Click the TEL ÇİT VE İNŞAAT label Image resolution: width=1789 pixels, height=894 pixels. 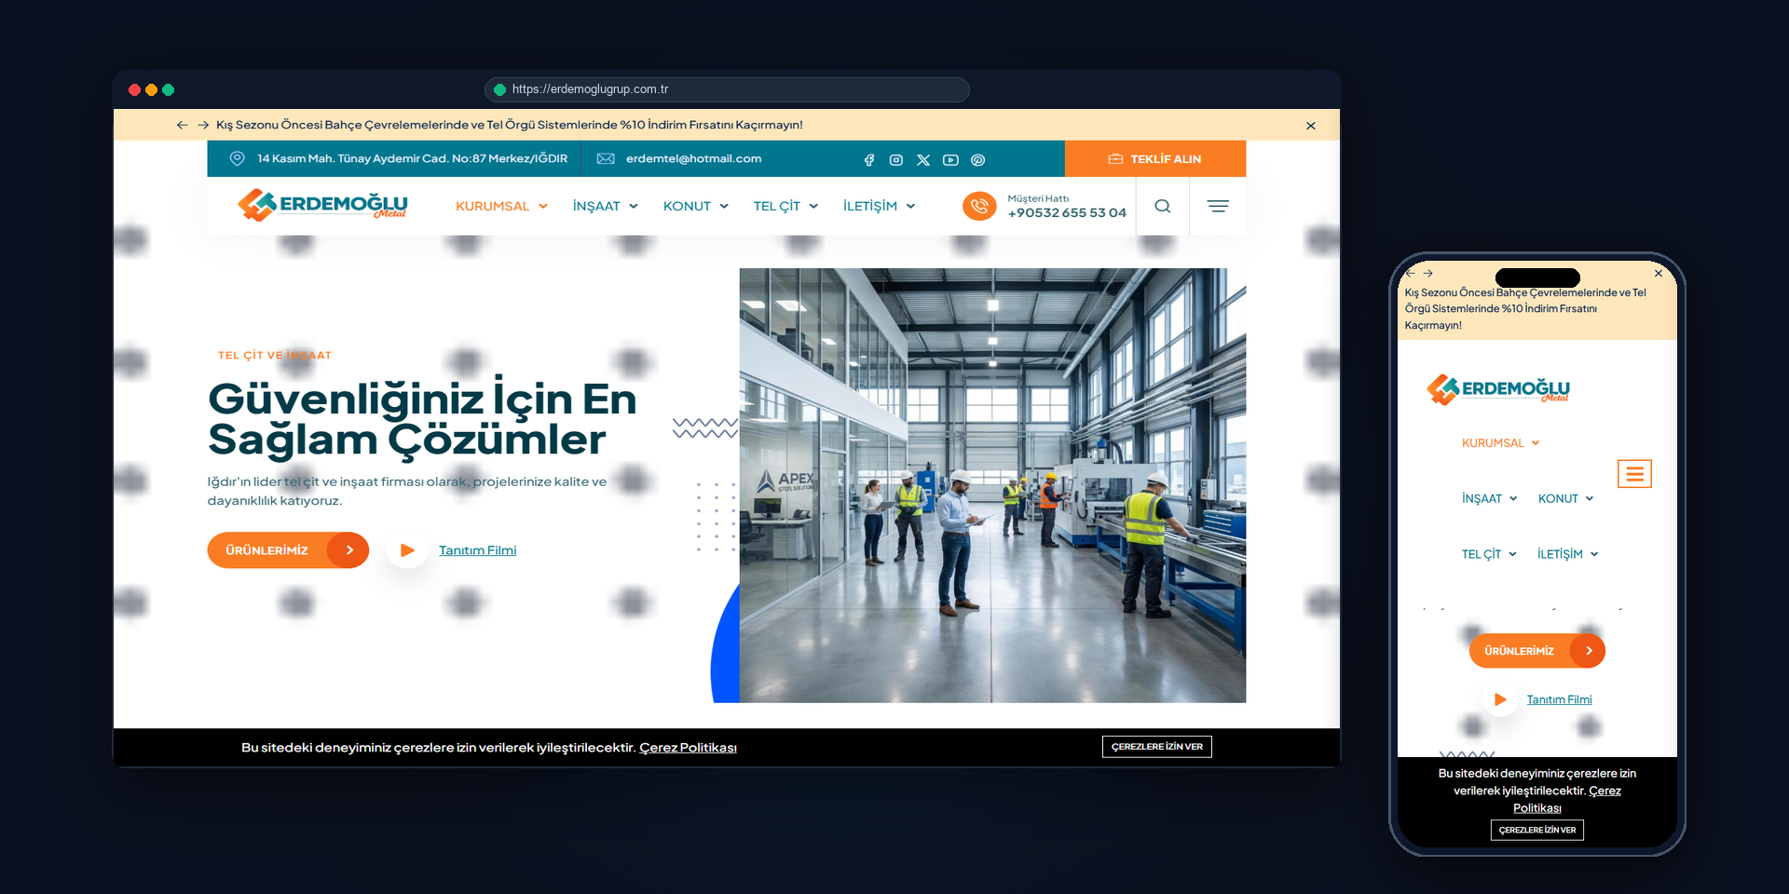click(275, 355)
